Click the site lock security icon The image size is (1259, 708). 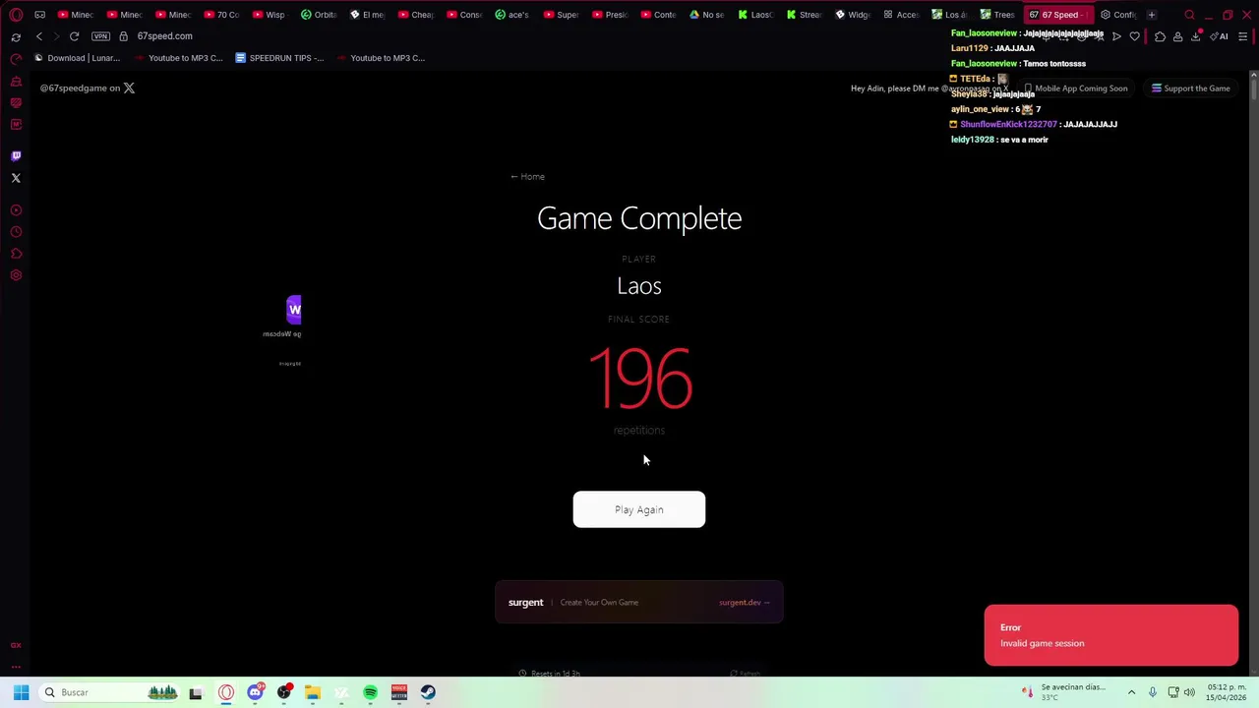point(123,36)
